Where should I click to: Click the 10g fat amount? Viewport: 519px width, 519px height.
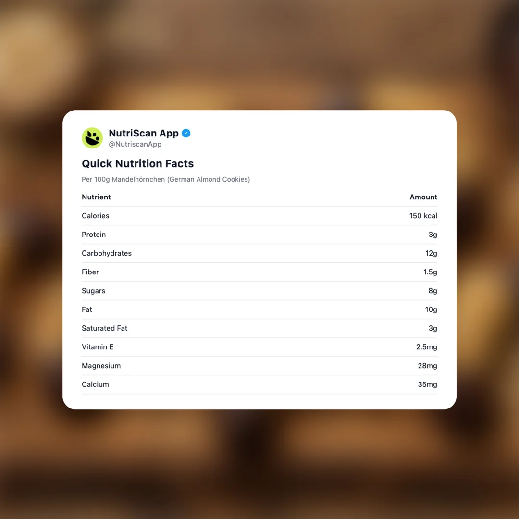tap(431, 309)
